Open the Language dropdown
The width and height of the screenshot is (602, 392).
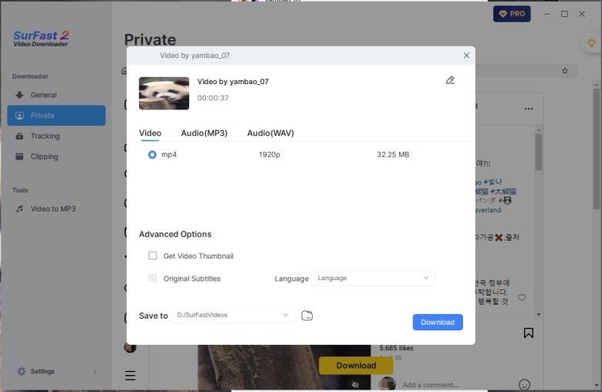[x=373, y=278]
